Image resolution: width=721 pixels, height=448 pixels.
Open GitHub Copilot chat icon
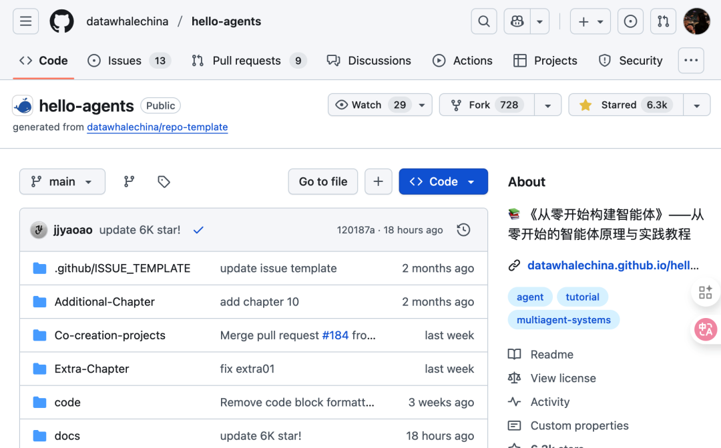pyautogui.click(x=517, y=21)
